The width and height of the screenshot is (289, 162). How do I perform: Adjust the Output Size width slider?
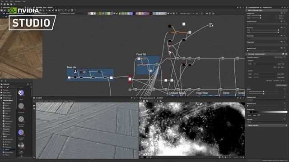[261, 16]
